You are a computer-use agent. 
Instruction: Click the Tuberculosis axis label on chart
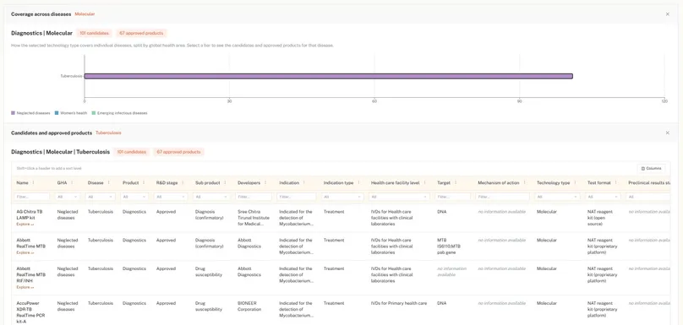tap(72, 76)
